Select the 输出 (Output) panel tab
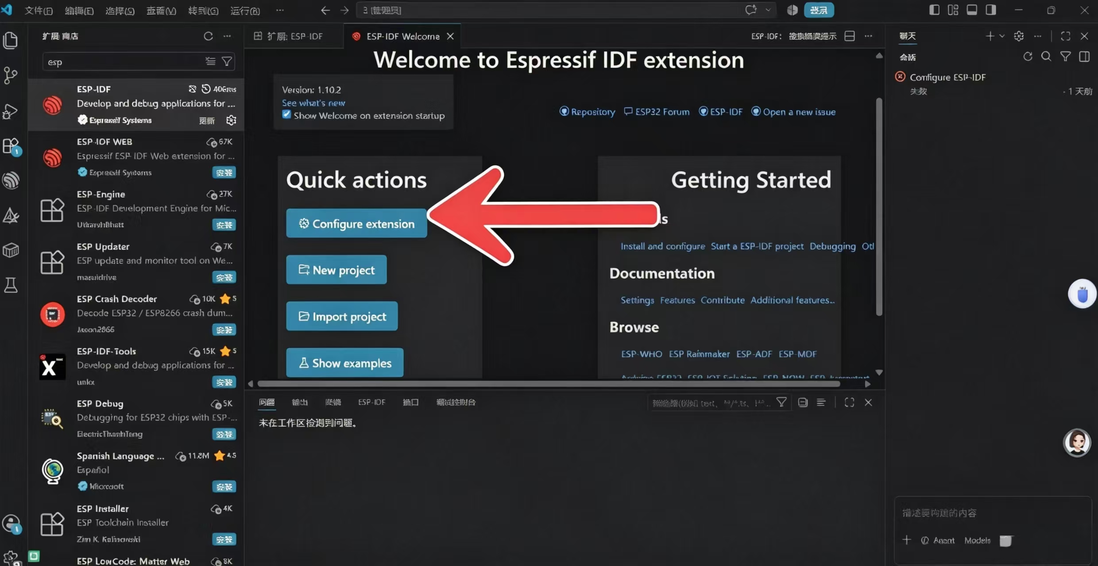This screenshot has height=566, width=1098. [x=300, y=402]
